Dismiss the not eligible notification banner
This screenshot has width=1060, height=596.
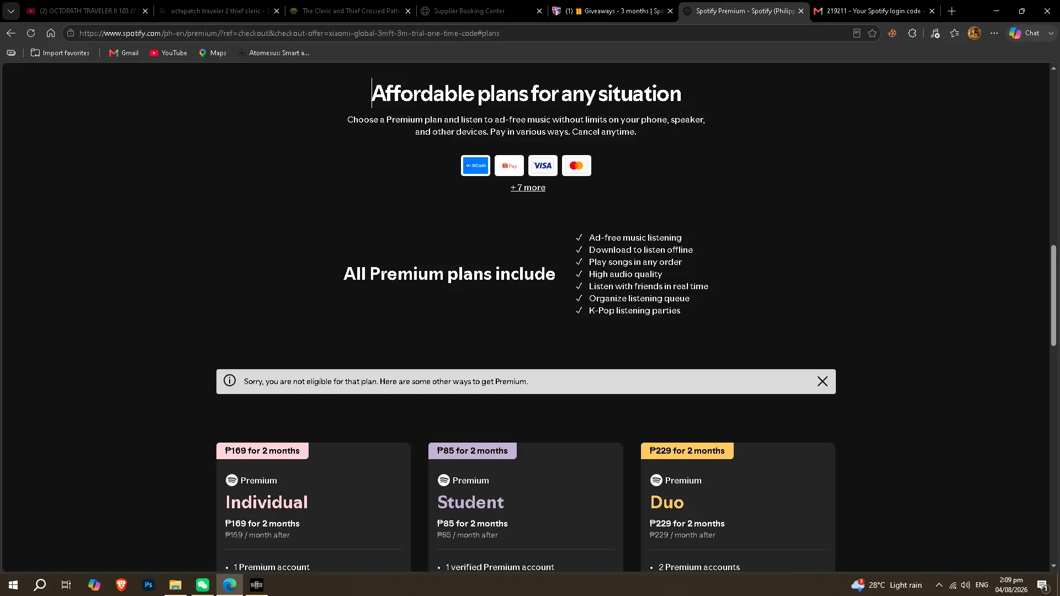822,381
